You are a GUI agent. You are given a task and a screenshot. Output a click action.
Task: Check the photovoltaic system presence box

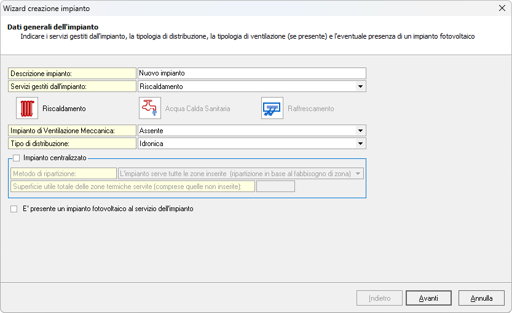coord(14,209)
